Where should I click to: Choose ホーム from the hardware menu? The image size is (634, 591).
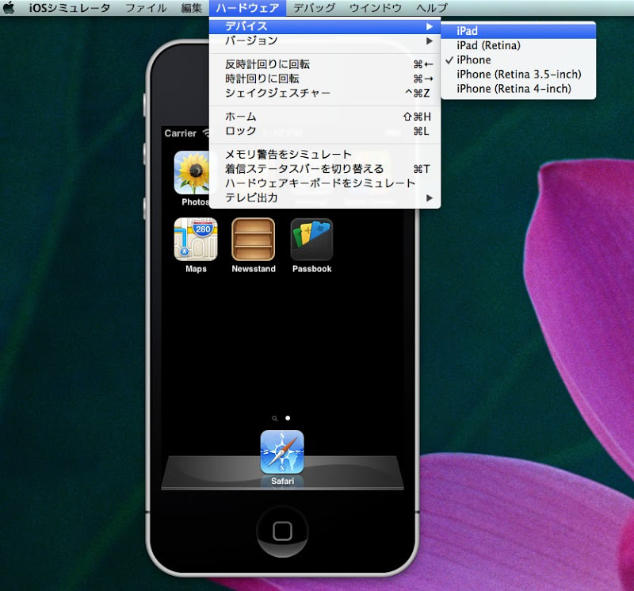[325, 117]
